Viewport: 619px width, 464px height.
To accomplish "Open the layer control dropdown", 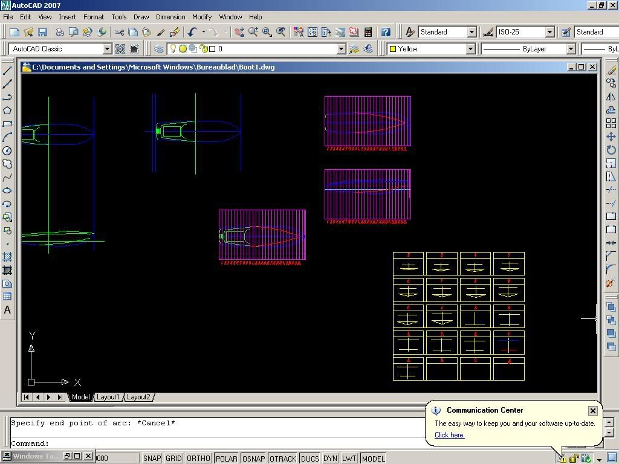I will point(341,49).
